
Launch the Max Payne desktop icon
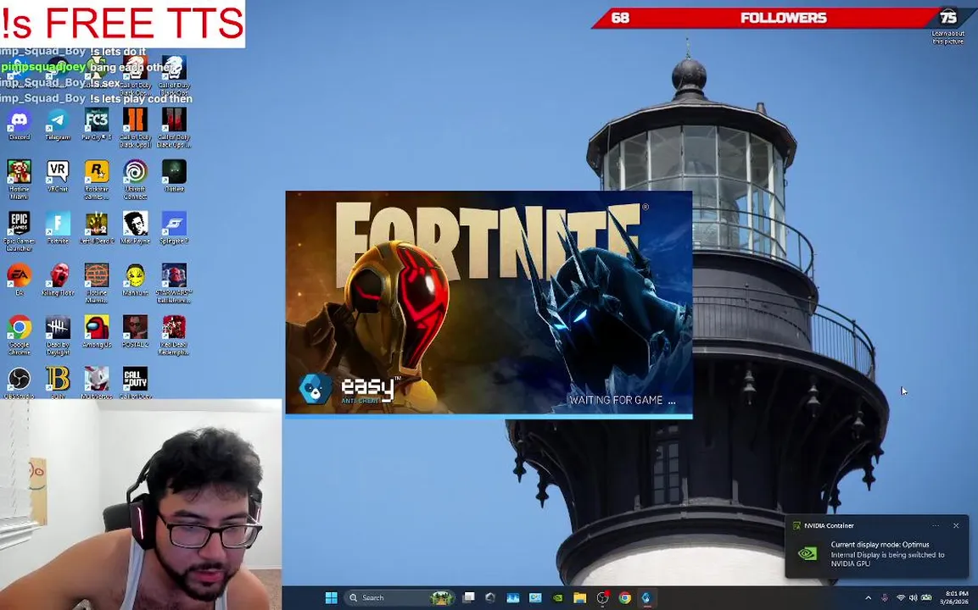[136, 227]
